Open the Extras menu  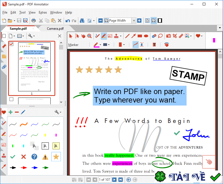pos(43,12)
